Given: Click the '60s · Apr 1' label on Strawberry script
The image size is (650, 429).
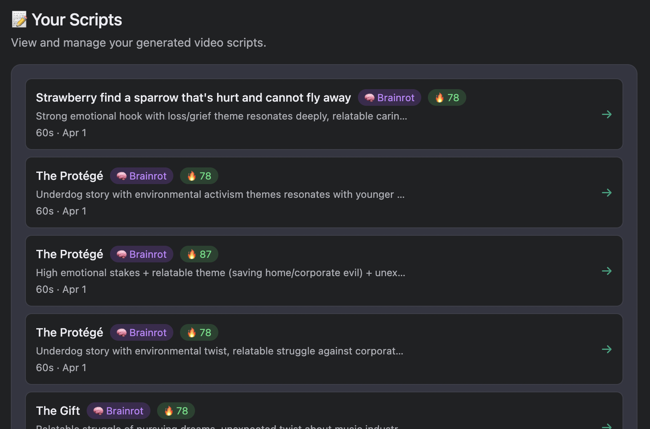Looking at the screenshot, I should point(61,133).
